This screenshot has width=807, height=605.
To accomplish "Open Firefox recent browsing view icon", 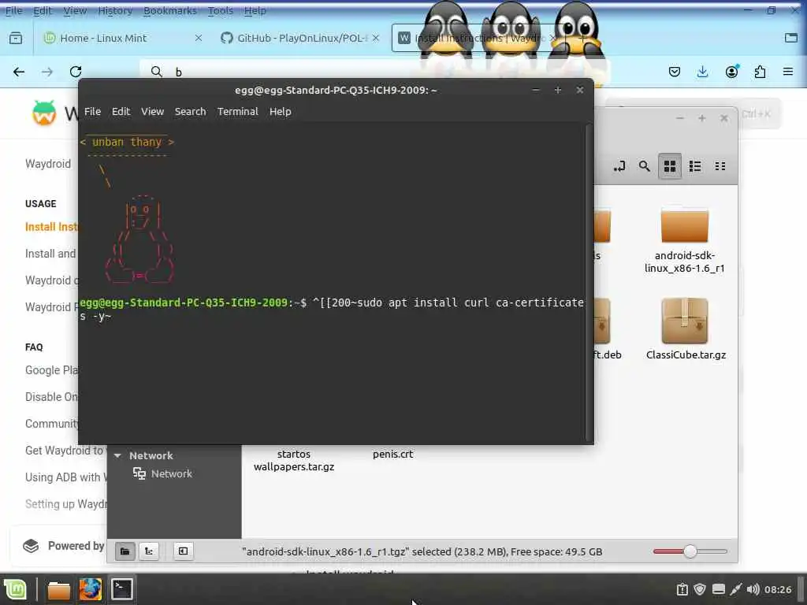I will point(16,38).
